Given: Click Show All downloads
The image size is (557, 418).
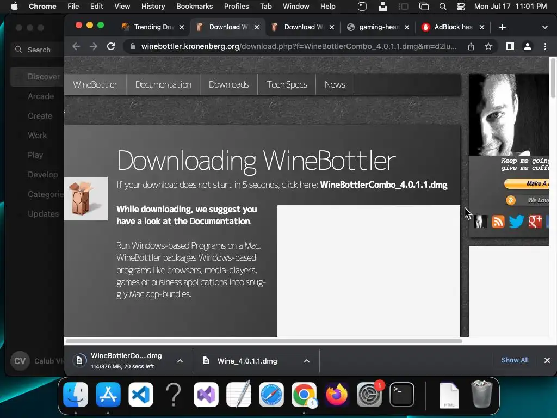Looking at the screenshot, I should click(515, 360).
